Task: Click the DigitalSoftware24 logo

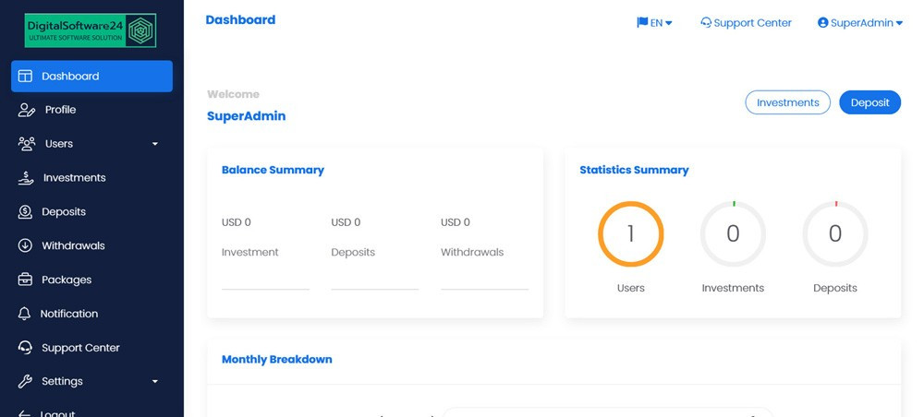Action: (x=91, y=30)
